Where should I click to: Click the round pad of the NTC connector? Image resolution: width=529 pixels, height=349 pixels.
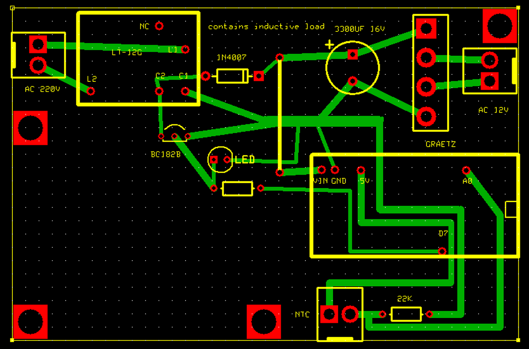click(350, 314)
